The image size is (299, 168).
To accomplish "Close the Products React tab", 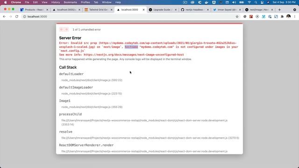I will 47,9.
